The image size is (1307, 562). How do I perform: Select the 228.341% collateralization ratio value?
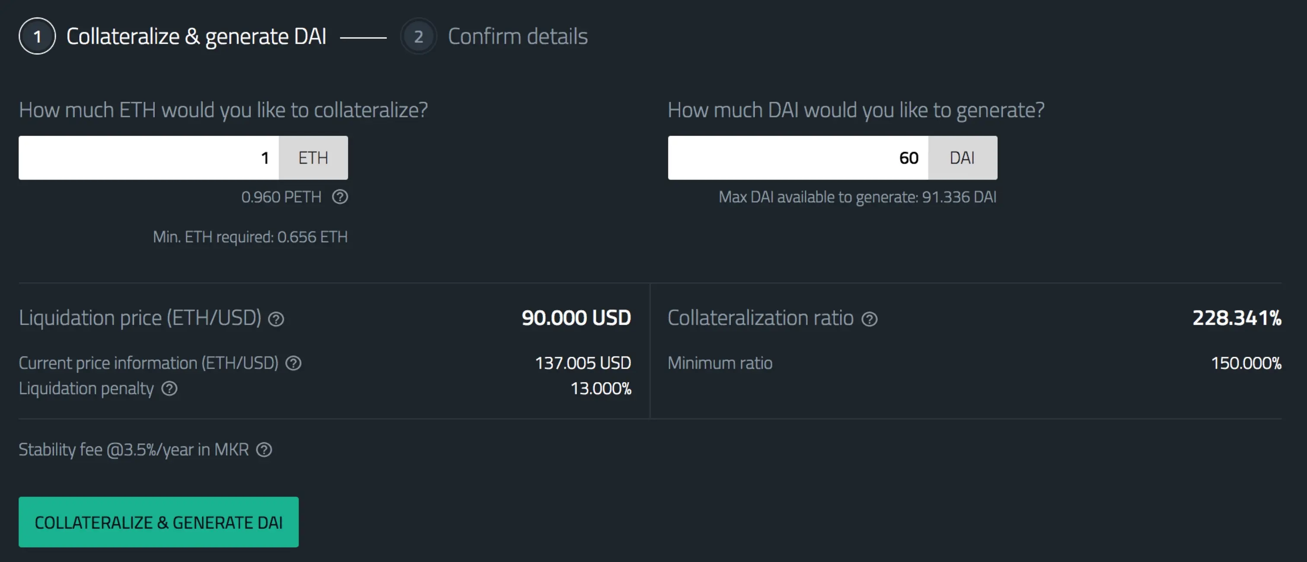point(1237,318)
